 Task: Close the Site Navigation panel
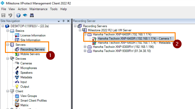(x=68, y=21)
